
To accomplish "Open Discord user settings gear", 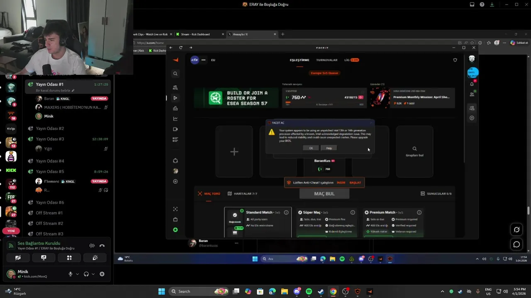I will coord(102,274).
